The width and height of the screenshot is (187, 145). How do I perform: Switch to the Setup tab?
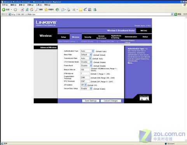63,37
